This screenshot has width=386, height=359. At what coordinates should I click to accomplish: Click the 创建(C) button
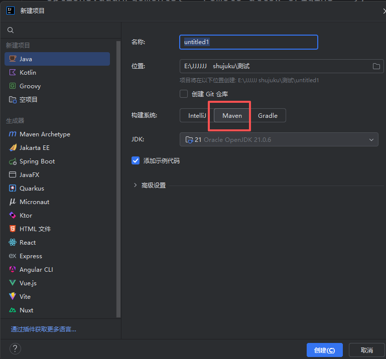tap(324, 350)
